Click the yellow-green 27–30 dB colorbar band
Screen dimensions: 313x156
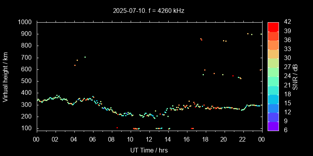273,63
